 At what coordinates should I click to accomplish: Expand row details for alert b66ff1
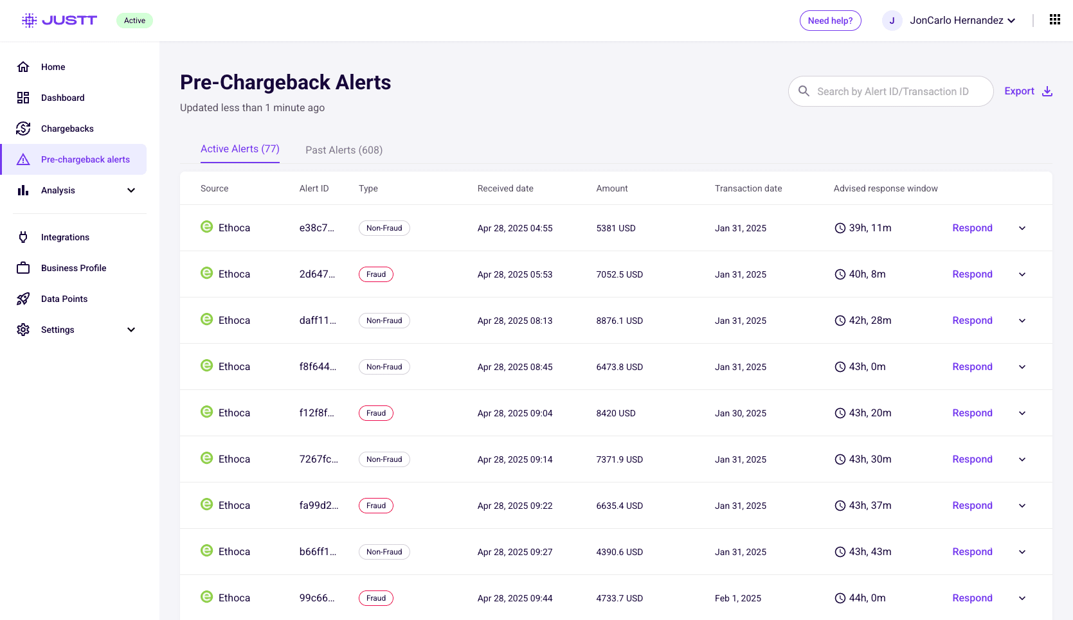[1022, 552]
